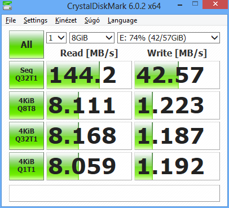This screenshot has width=229, height=208.
Task: Maximize the CrystalDiskMark window
Action: click(x=195, y=3)
